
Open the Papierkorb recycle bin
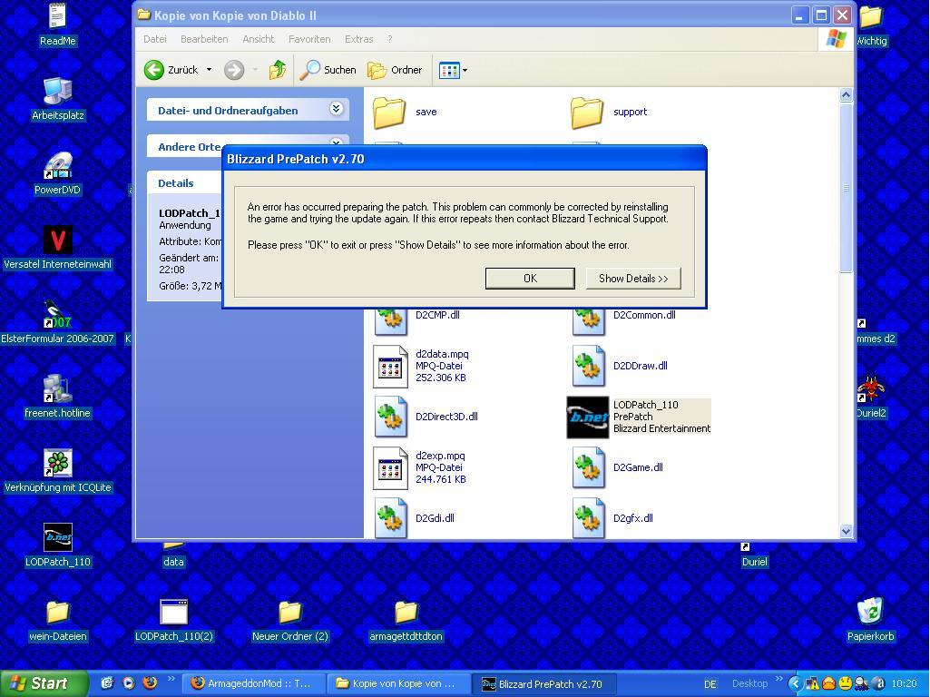(870, 613)
